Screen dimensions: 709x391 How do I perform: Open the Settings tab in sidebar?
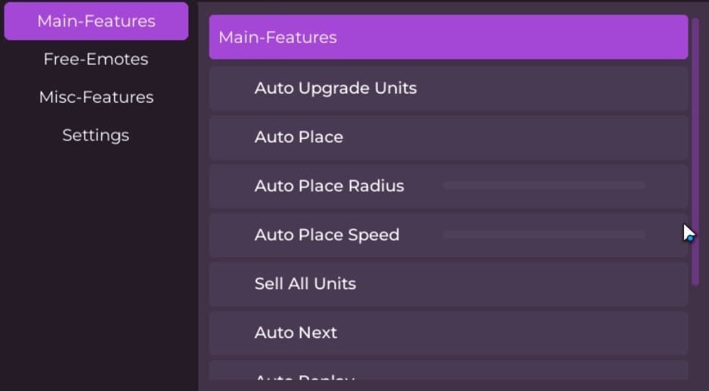click(96, 135)
